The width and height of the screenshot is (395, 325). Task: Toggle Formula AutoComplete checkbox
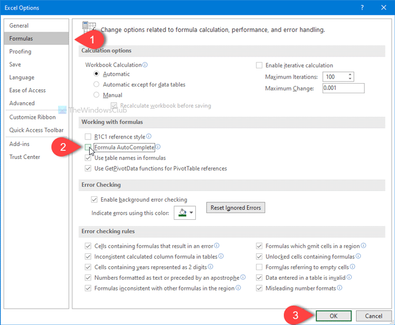tap(88, 148)
